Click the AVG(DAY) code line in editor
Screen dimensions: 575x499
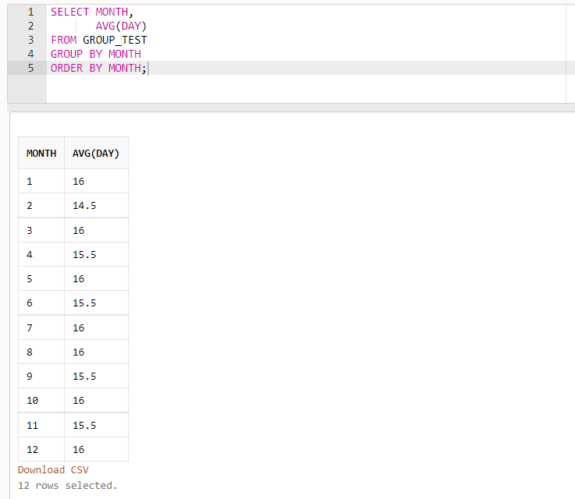coord(121,26)
